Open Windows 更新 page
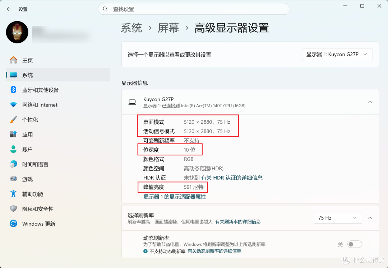The height and width of the screenshot is (268, 388). [58, 224]
